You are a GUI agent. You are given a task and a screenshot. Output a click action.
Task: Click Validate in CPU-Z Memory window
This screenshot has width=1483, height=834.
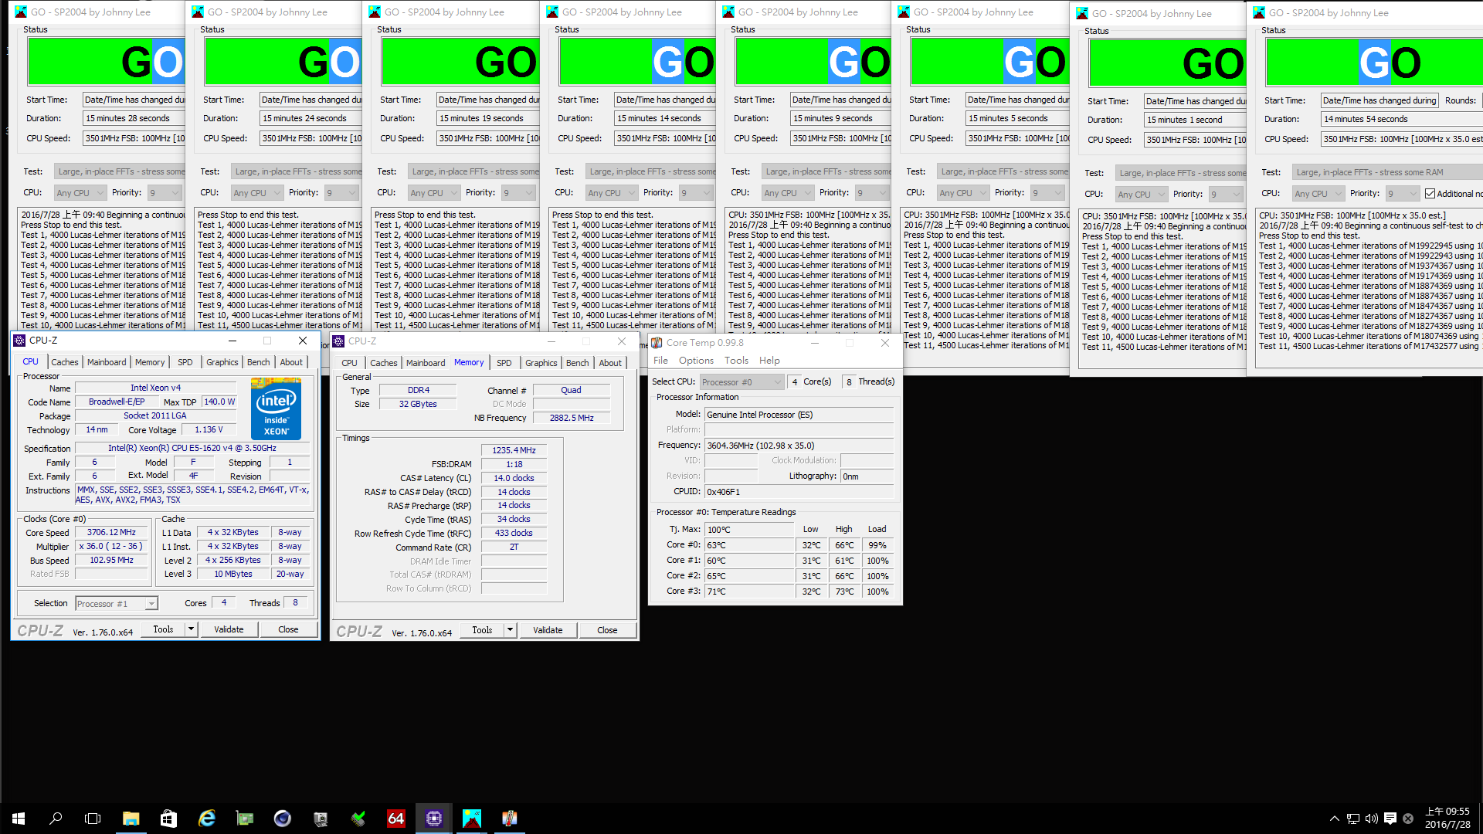[548, 630]
